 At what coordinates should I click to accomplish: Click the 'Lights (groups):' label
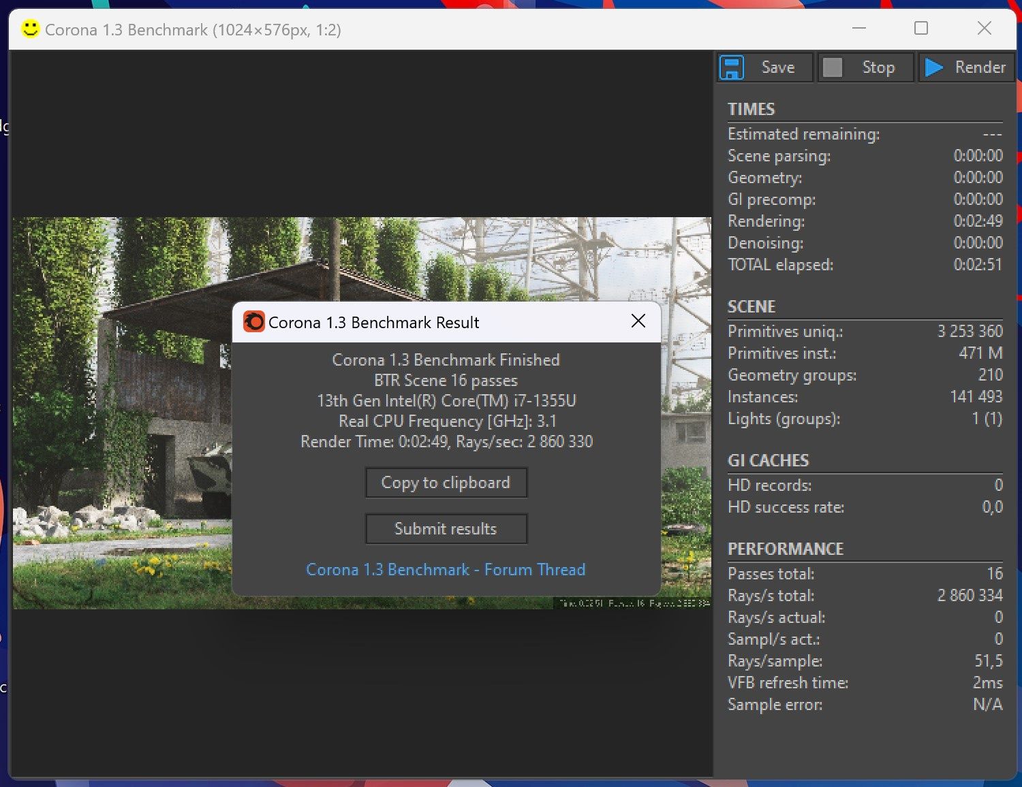[784, 419]
